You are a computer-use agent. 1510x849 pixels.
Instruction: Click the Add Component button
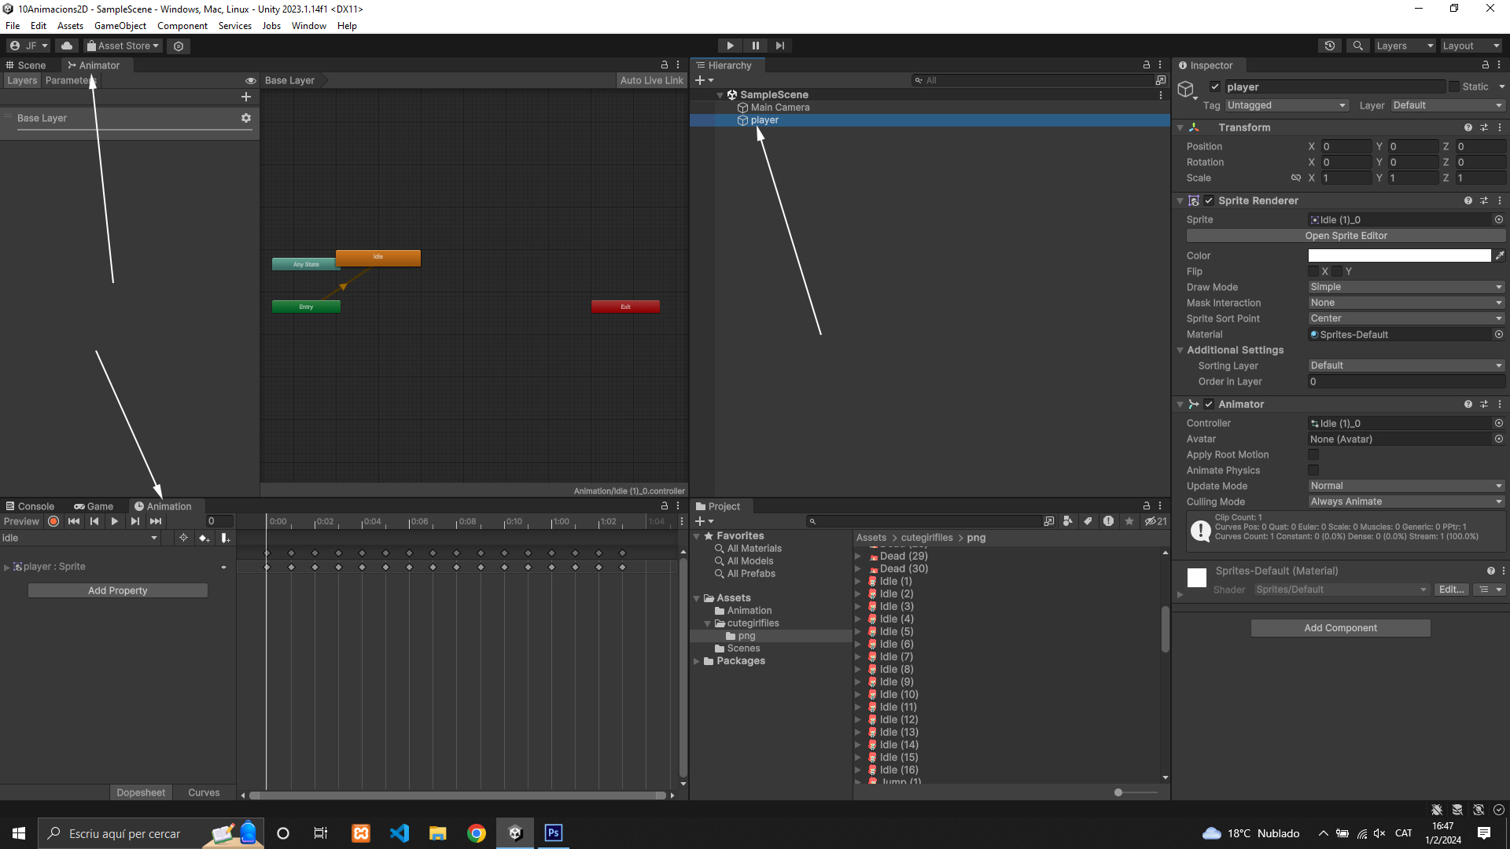pos(1340,628)
